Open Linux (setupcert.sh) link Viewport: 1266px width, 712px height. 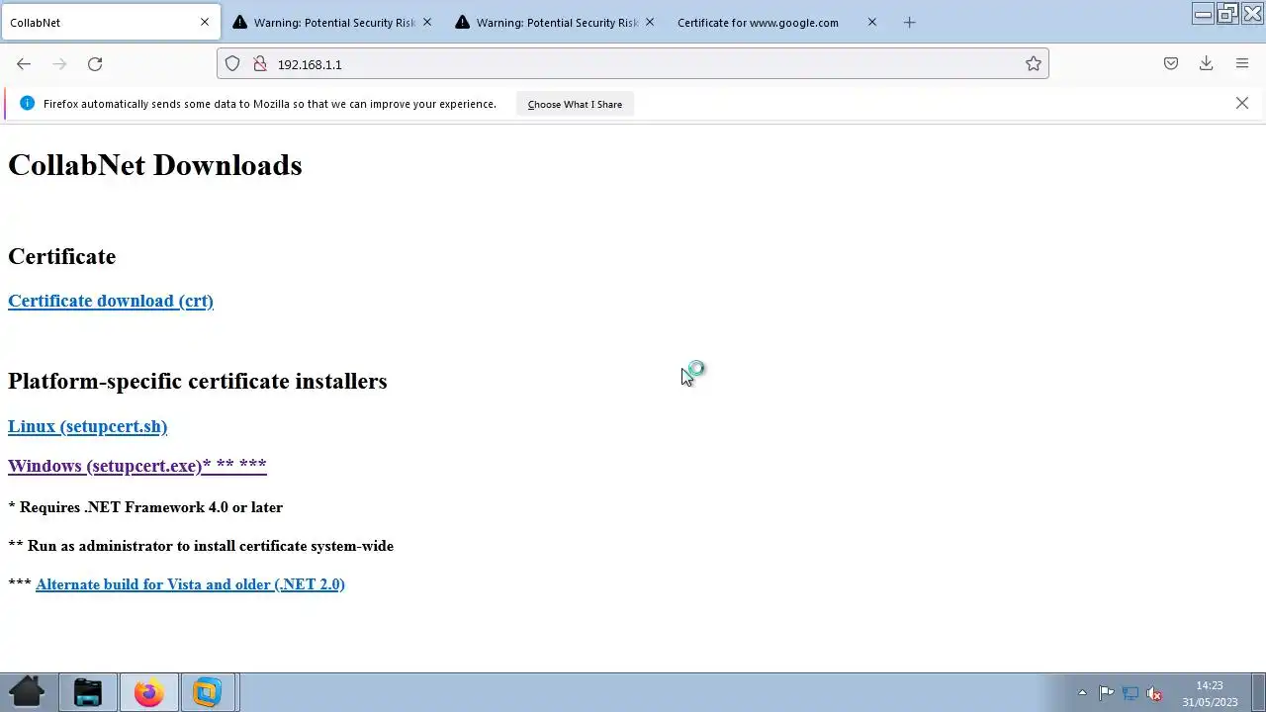tap(87, 426)
